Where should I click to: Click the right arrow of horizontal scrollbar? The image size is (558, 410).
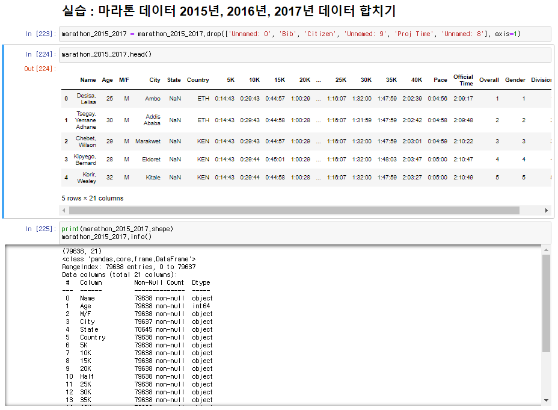546,211
